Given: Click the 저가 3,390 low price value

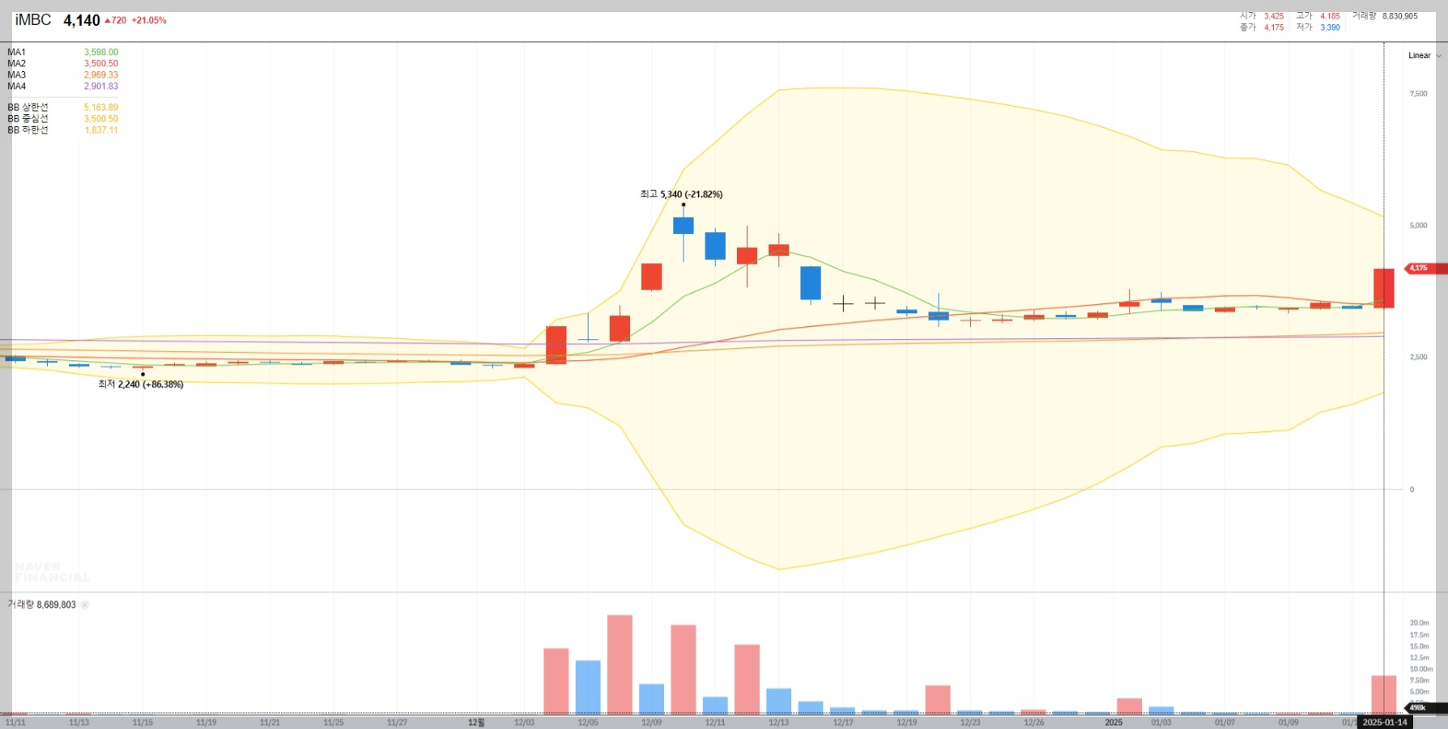Looking at the screenshot, I should click(1330, 28).
